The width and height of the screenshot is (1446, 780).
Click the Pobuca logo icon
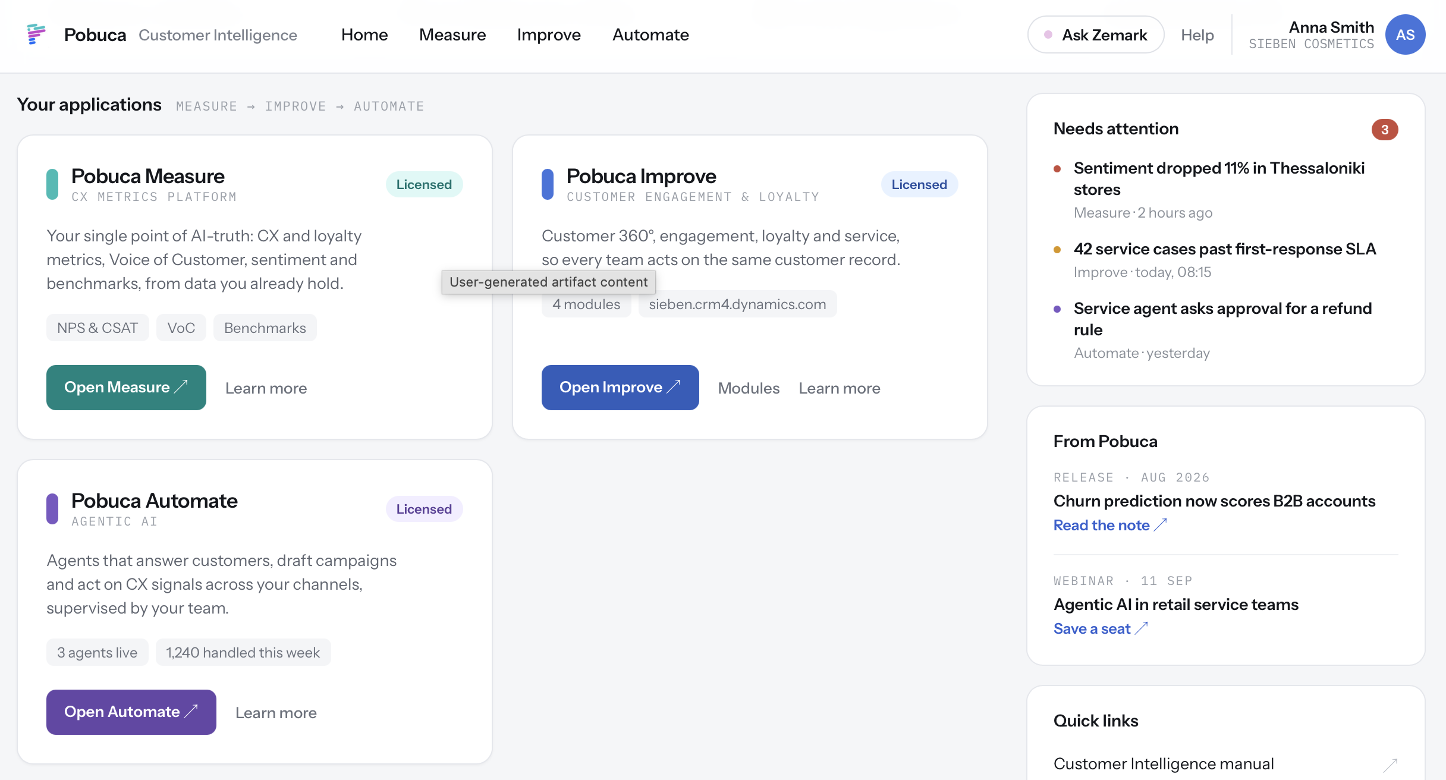pyautogui.click(x=36, y=34)
